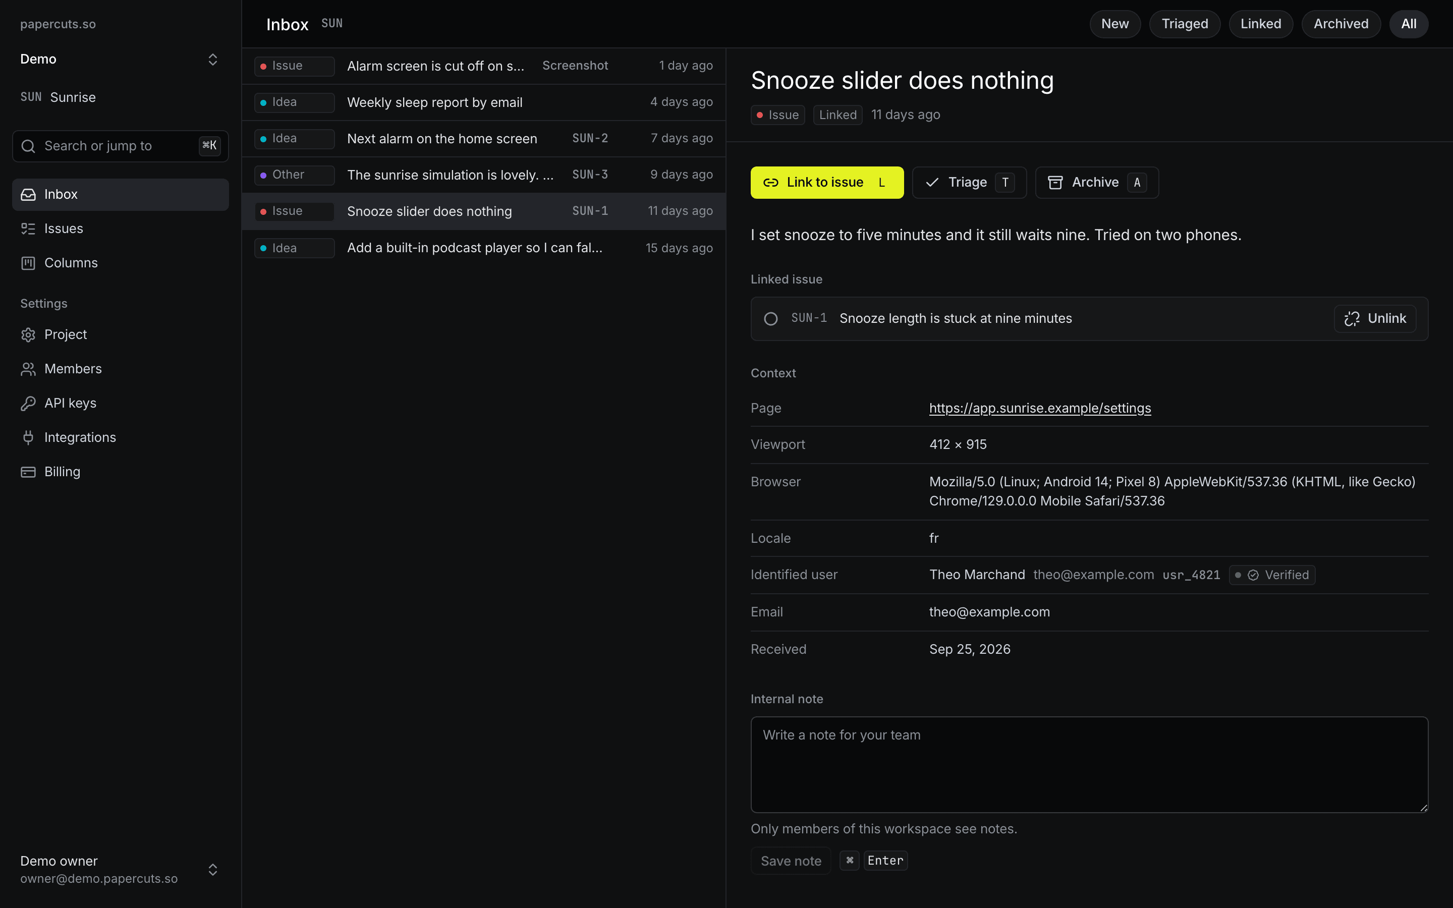Open 'Weekly sleep report by email' row
The height and width of the screenshot is (908, 1453).
tap(484, 103)
